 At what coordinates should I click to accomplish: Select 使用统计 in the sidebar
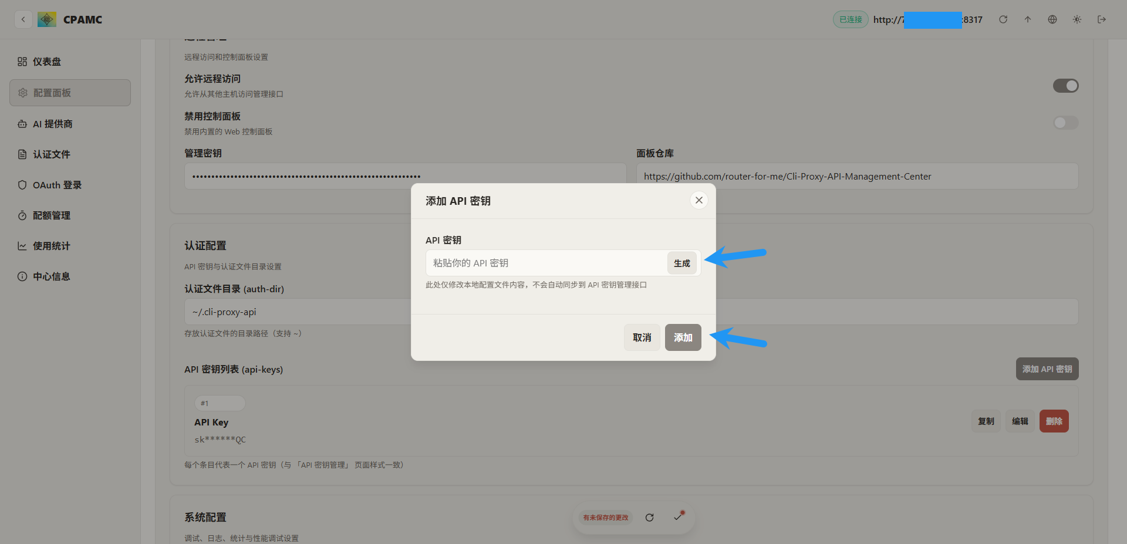point(51,246)
